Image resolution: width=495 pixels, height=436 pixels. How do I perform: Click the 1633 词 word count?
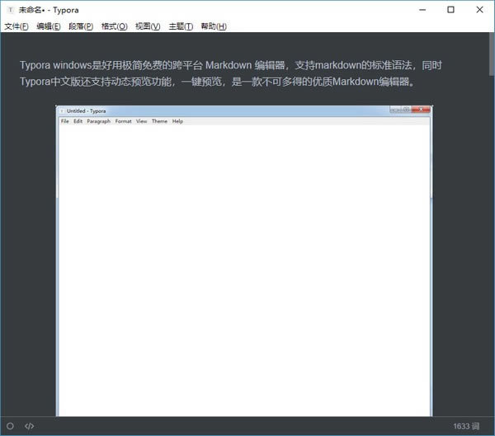pos(466,426)
